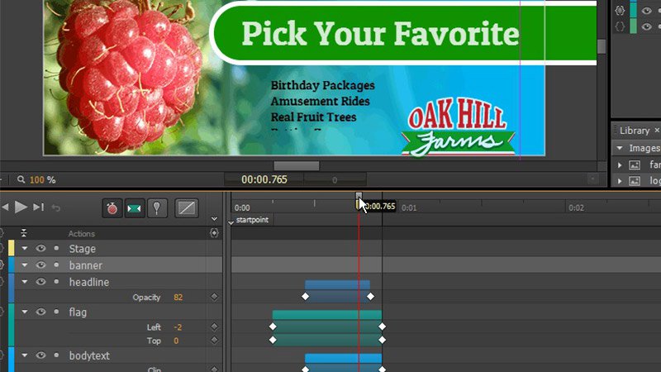Screen dimensions: 661x372
Task: Lock the bodytext layer using its dot
Action: click(x=56, y=355)
